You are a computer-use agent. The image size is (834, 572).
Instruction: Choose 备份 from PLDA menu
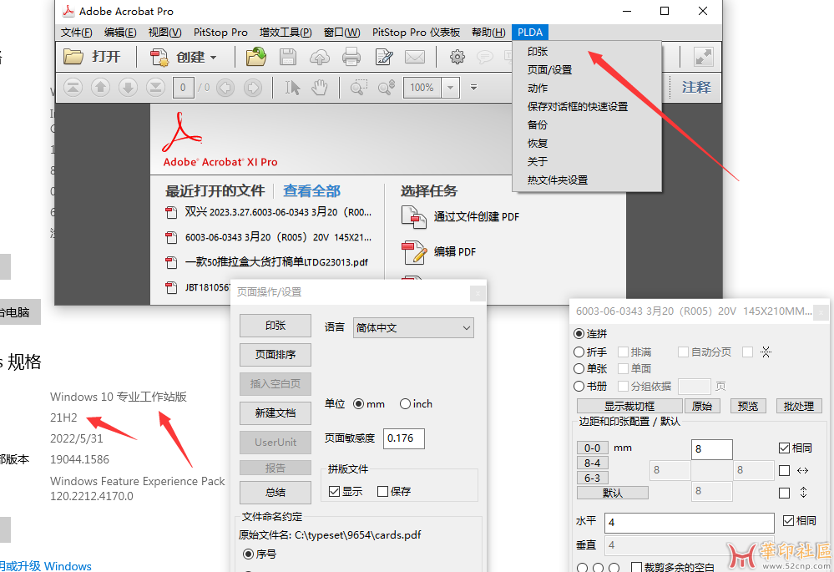click(537, 124)
